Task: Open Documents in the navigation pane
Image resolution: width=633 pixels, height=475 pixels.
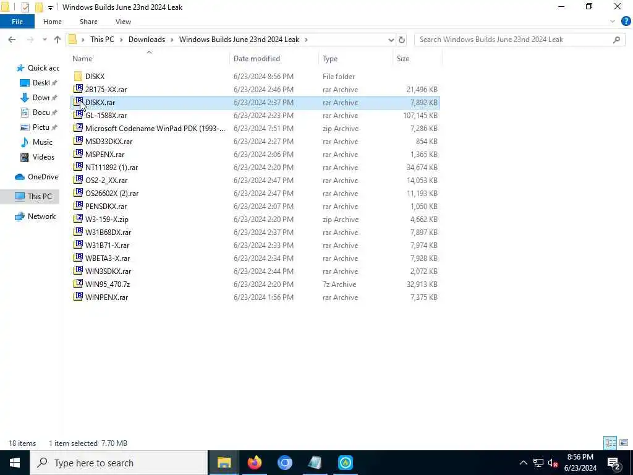Action: (x=39, y=113)
